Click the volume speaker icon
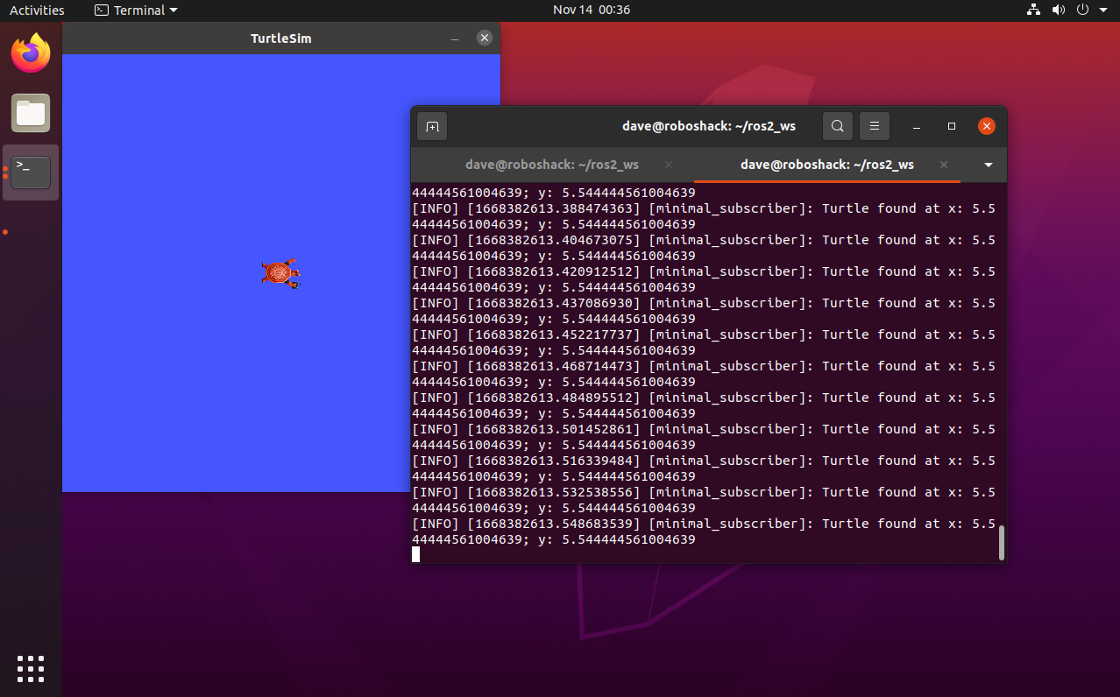Screen dimensions: 1120x697 point(1058,11)
